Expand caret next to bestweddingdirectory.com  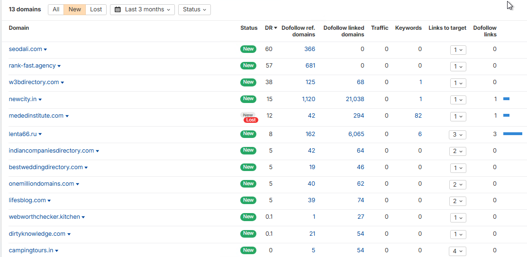tap(86, 168)
